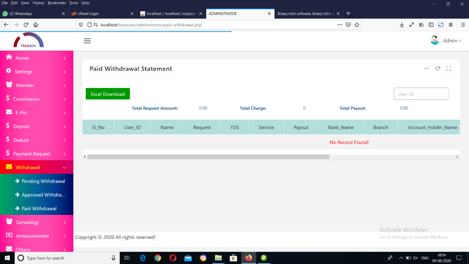Expand the Member menu chevron
The image size is (469, 264).
[x=64, y=85]
